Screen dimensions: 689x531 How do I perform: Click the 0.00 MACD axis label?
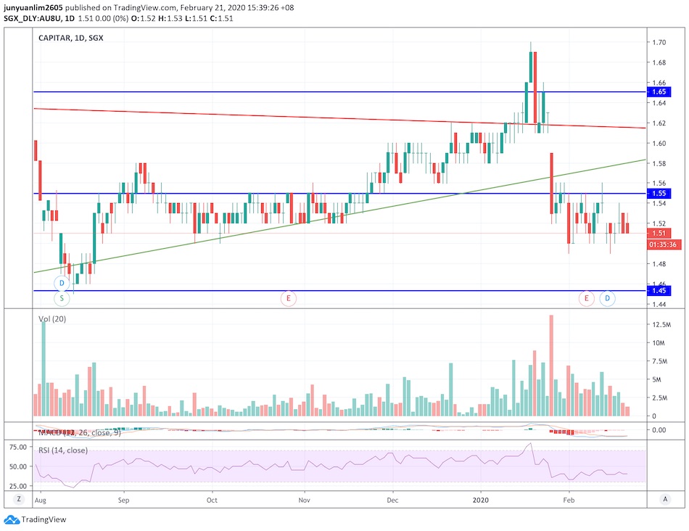[659, 430]
